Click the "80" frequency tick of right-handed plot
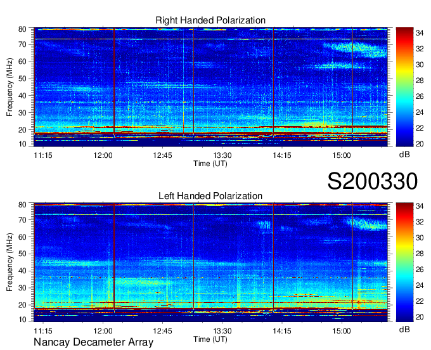The image size is (431, 350). point(22,29)
